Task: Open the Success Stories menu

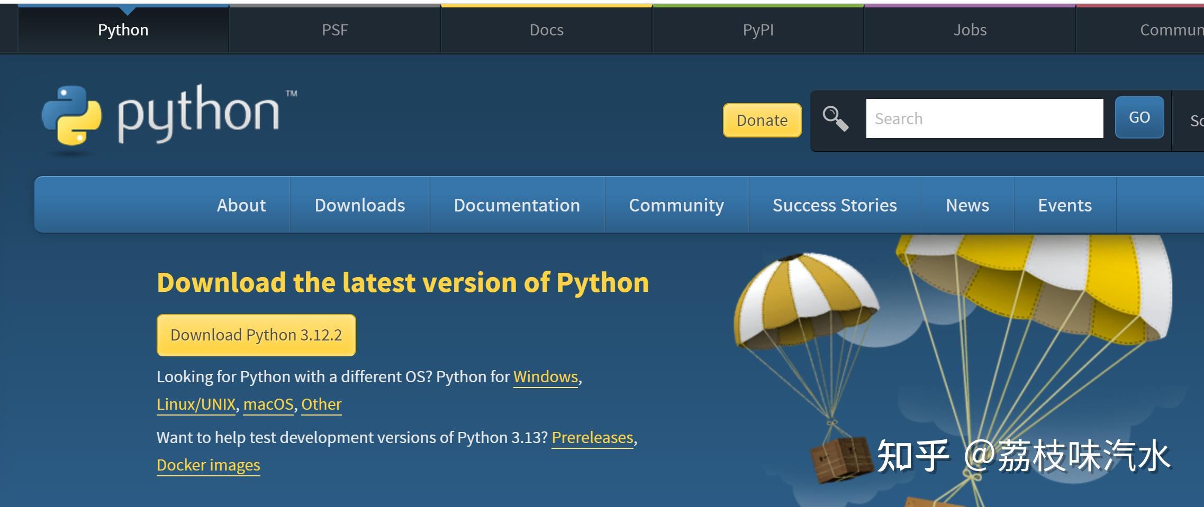Action: (x=835, y=205)
